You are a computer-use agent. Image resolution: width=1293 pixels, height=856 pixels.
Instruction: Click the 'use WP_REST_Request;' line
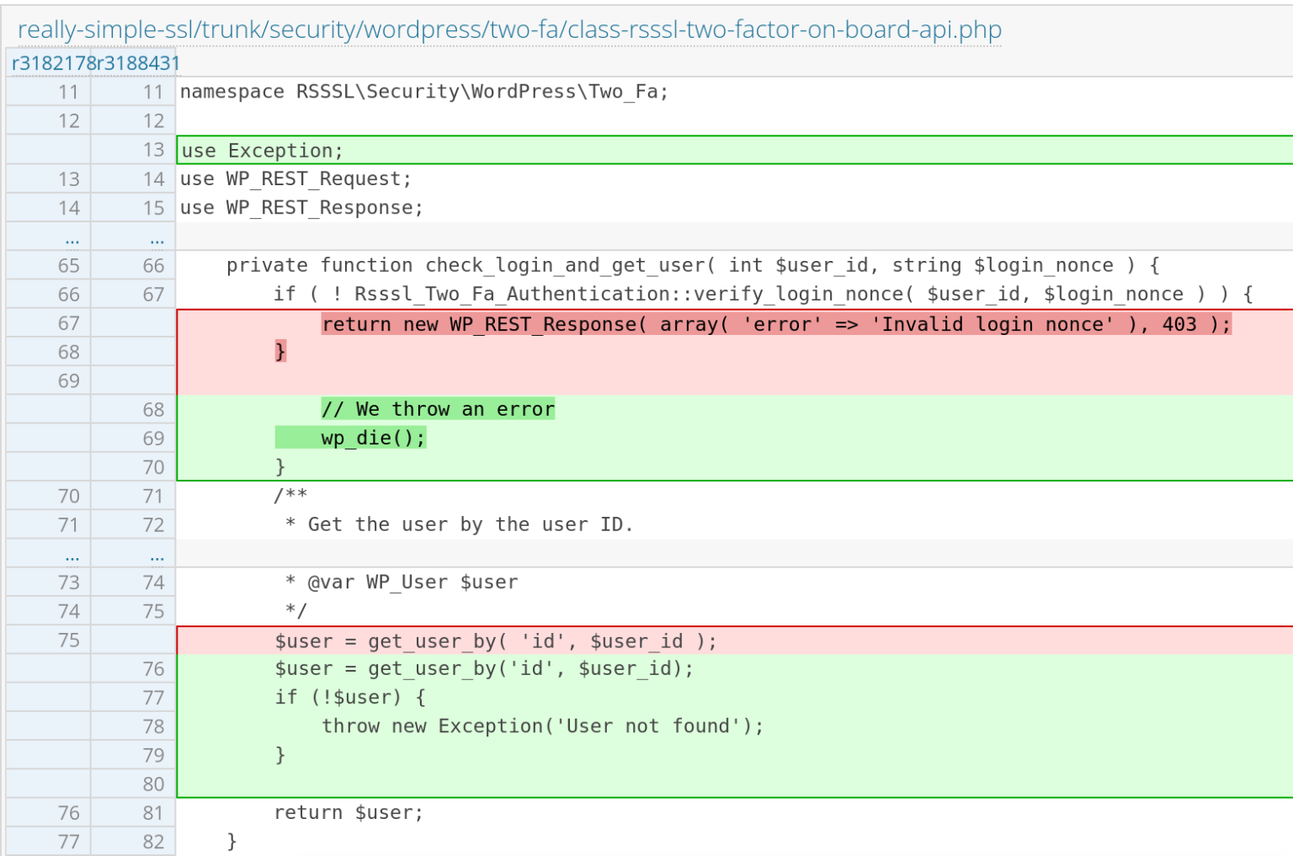click(x=295, y=178)
